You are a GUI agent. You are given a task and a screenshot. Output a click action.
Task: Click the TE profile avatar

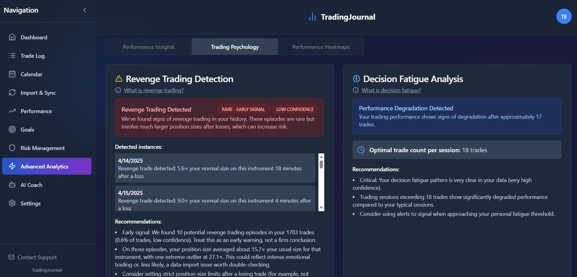pos(564,16)
